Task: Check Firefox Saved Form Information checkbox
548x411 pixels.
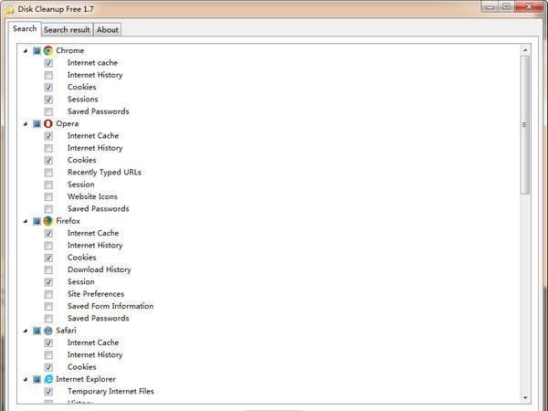Action: [48, 307]
